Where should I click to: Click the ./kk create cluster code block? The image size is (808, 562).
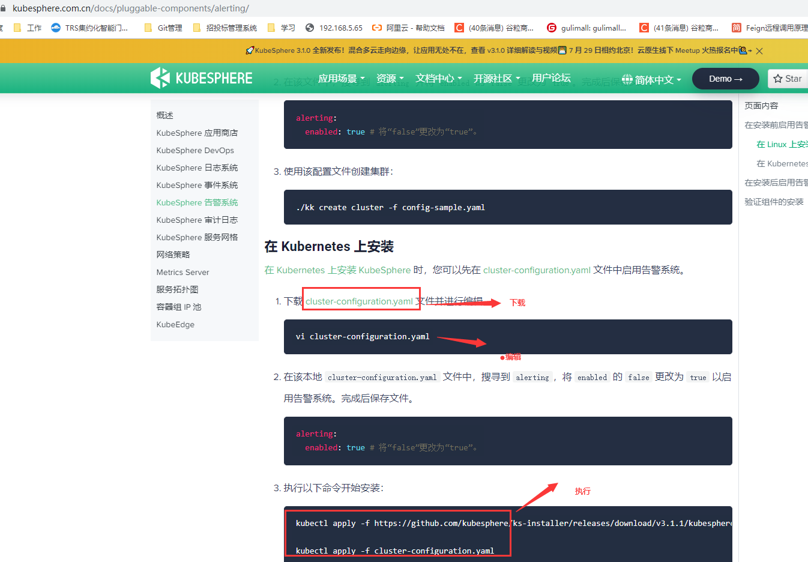click(508, 207)
